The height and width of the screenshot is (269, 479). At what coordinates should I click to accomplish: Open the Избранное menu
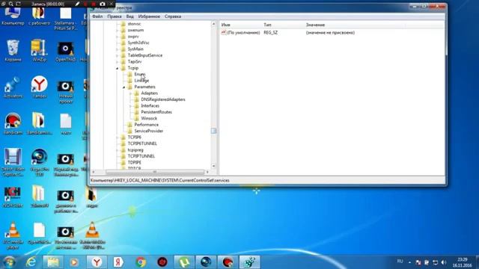click(x=149, y=16)
